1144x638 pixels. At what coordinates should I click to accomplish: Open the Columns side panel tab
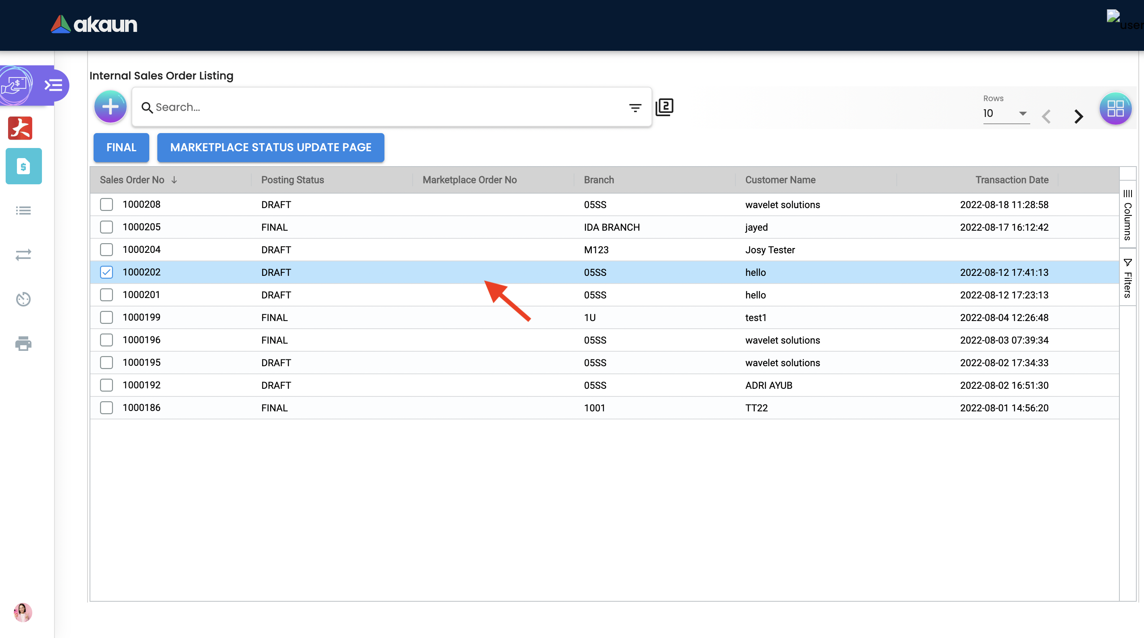click(x=1127, y=215)
